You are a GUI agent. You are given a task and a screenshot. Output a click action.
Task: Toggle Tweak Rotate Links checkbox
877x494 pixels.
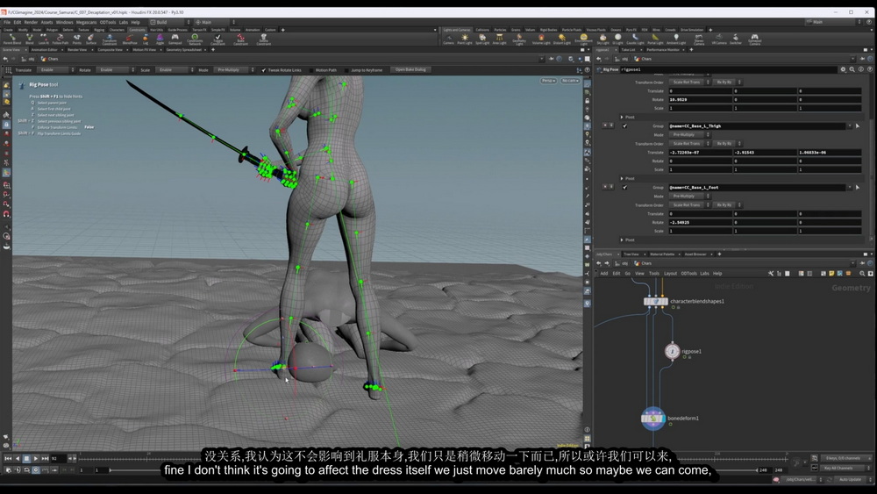pyautogui.click(x=264, y=70)
